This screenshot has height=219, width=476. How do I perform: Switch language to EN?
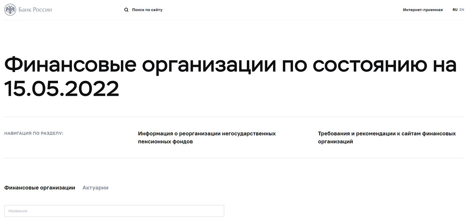coord(461,10)
